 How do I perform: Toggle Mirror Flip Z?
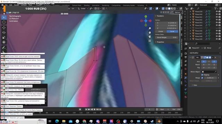point(214,68)
